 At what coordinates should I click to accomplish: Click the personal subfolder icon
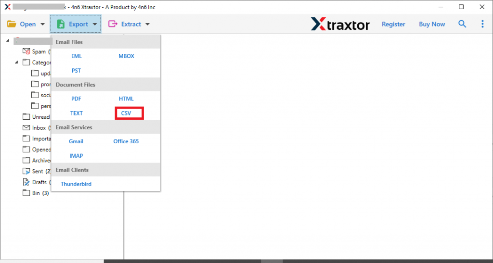pos(35,106)
